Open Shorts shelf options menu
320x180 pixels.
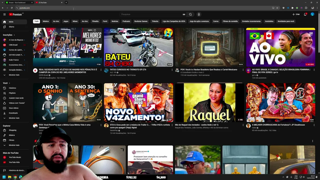[312, 141]
